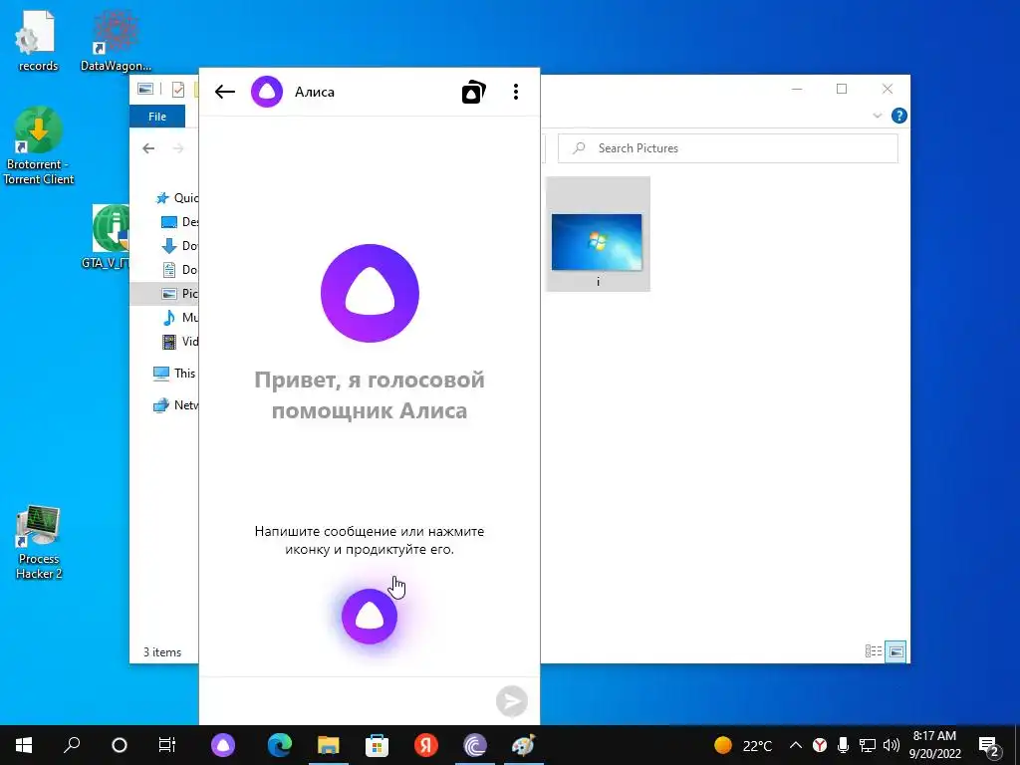The image size is (1020, 765).
Task: Tap the glowing Alice microphone button
Action: point(370,616)
